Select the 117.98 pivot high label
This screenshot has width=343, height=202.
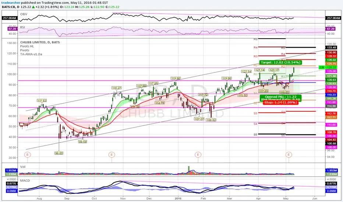(x=153, y=83)
